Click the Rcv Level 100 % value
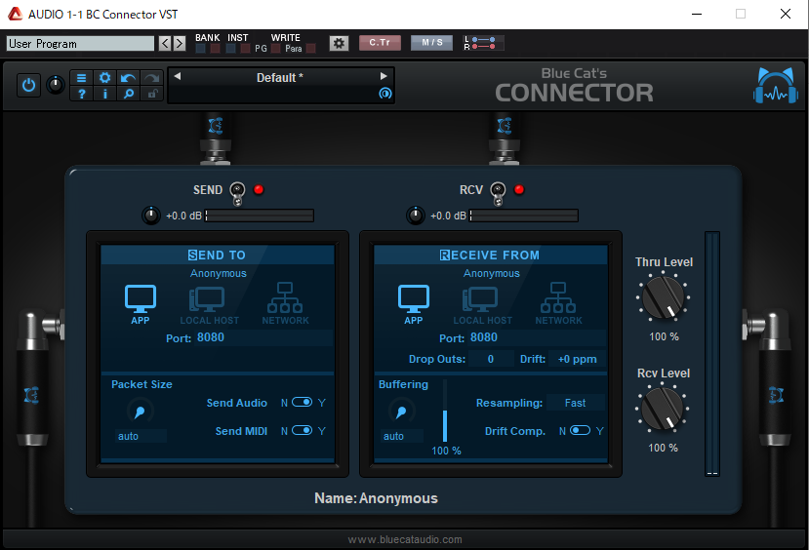 tap(663, 448)
